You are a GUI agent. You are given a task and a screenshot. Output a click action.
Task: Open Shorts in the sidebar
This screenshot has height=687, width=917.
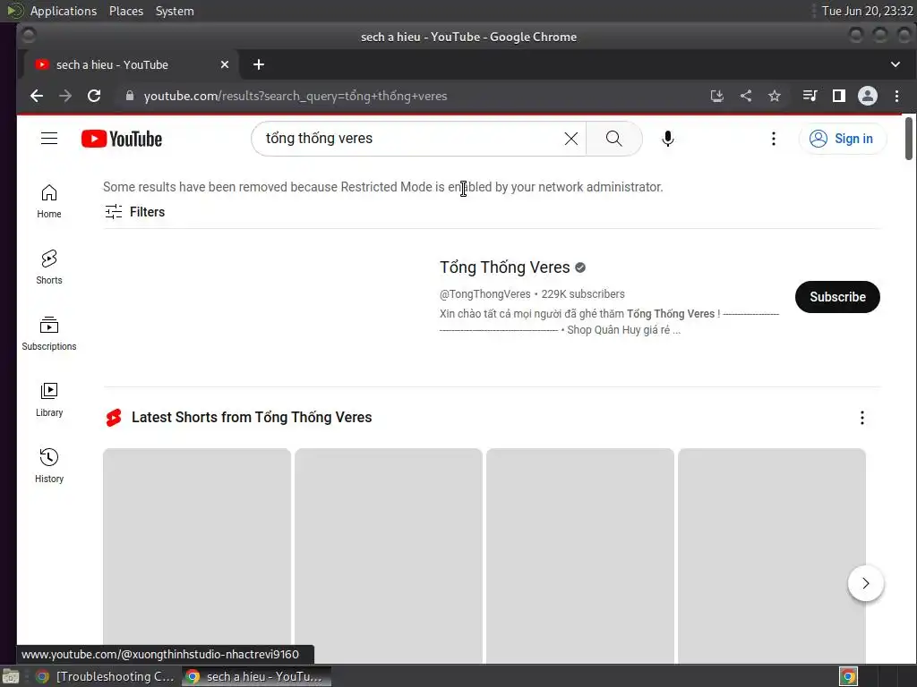point(49,267)
